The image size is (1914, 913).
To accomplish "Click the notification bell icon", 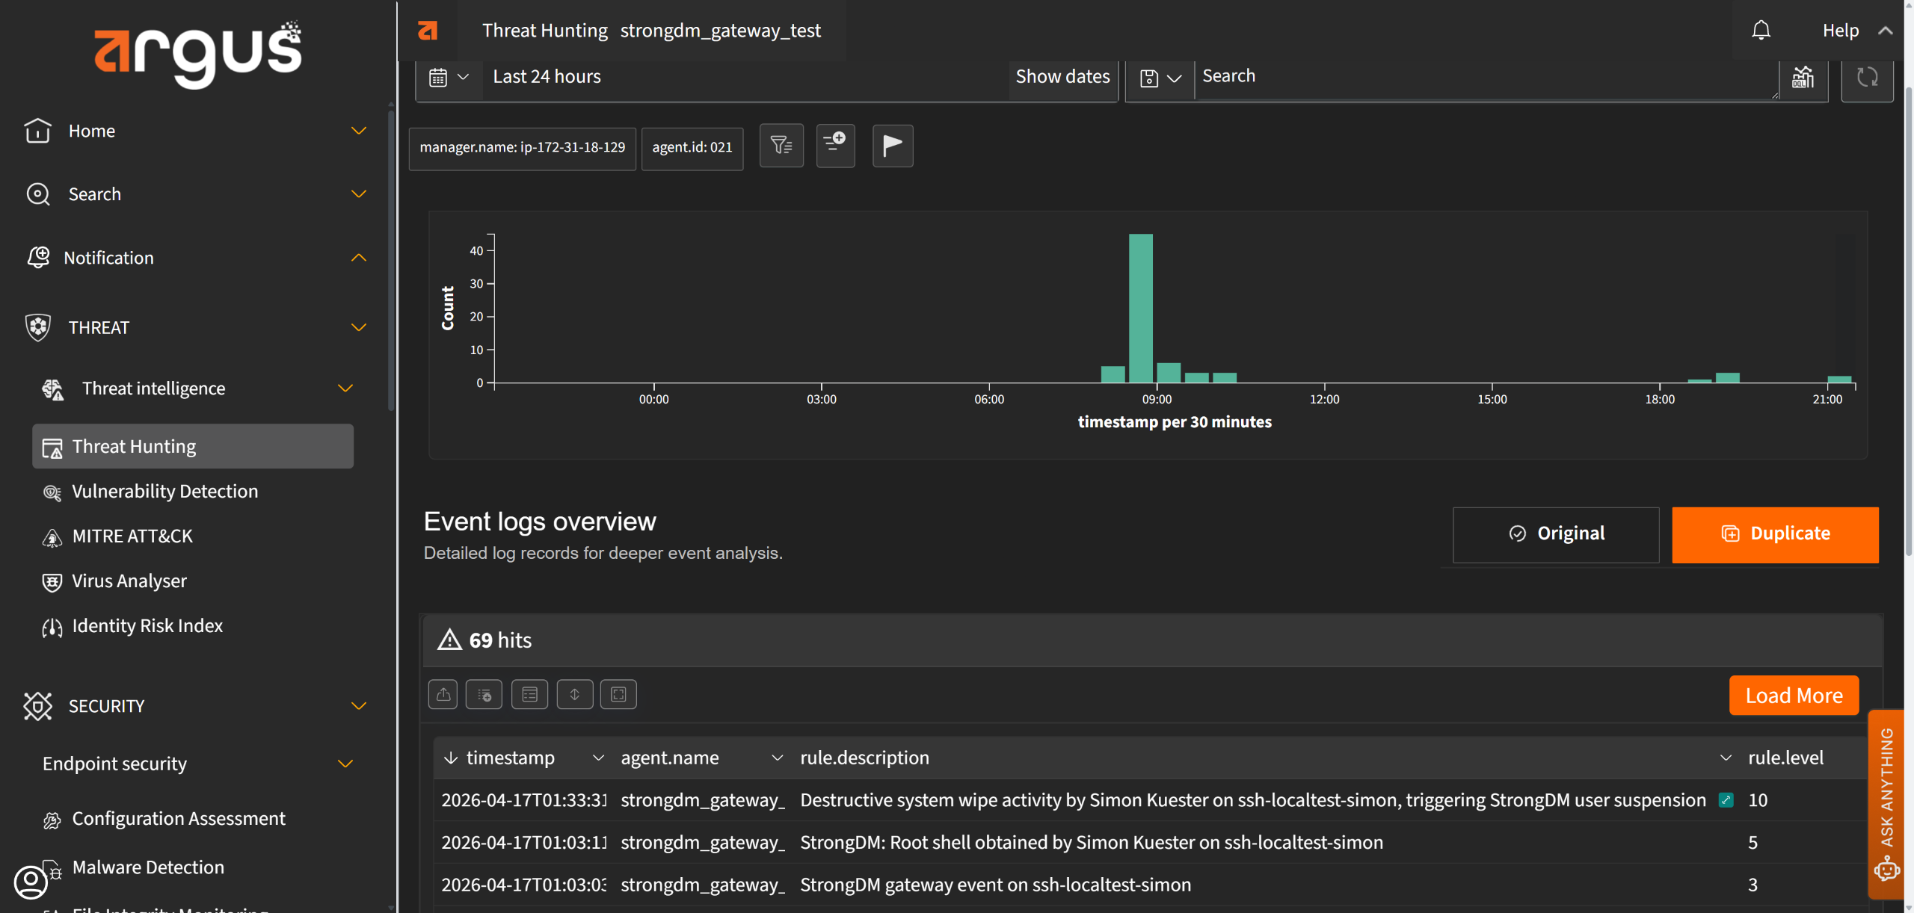I will click(1761, 31).
